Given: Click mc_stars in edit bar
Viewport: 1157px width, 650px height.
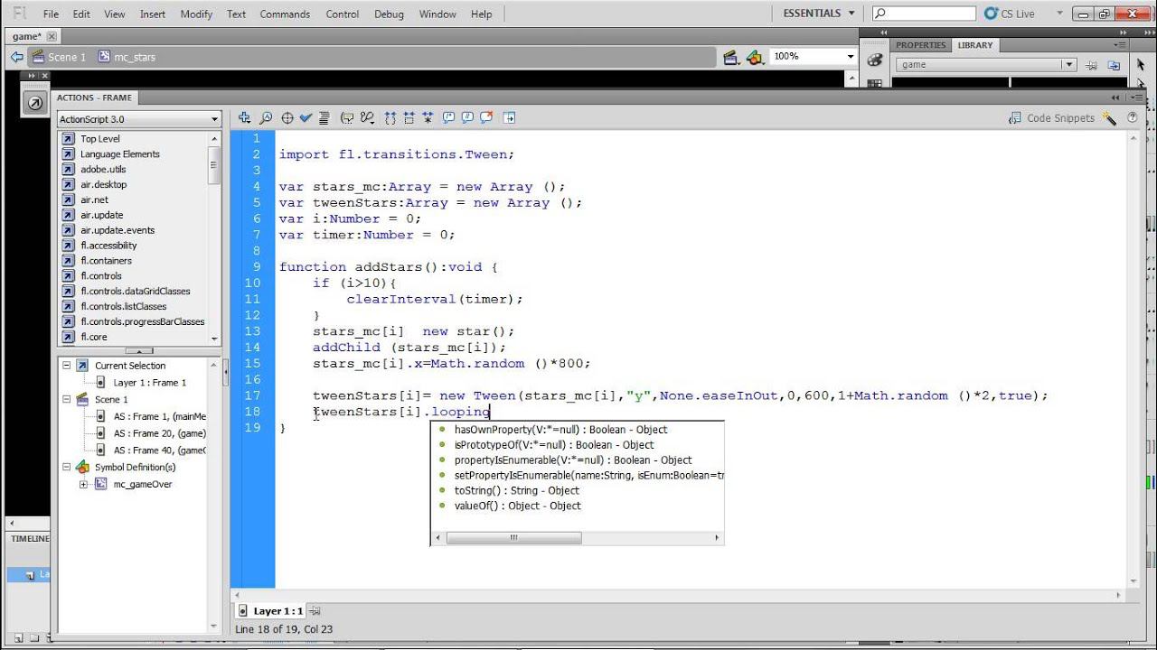Looking at the screenshot, I should coord(126,57).
